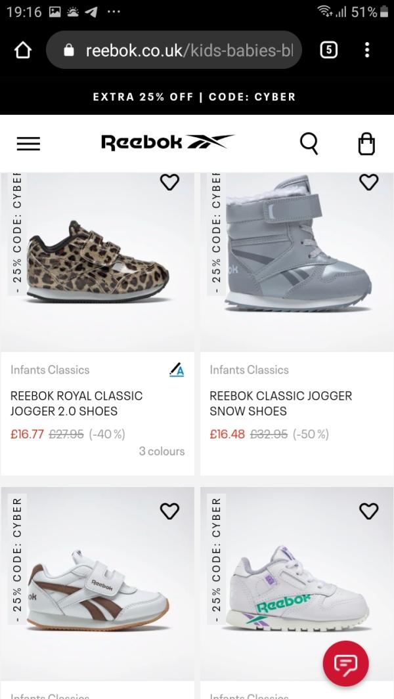Click the customisation pencil icon on Royal Classic Jogger
The image size is (394, 699).
pyautogui.click(x=176, y=370)
